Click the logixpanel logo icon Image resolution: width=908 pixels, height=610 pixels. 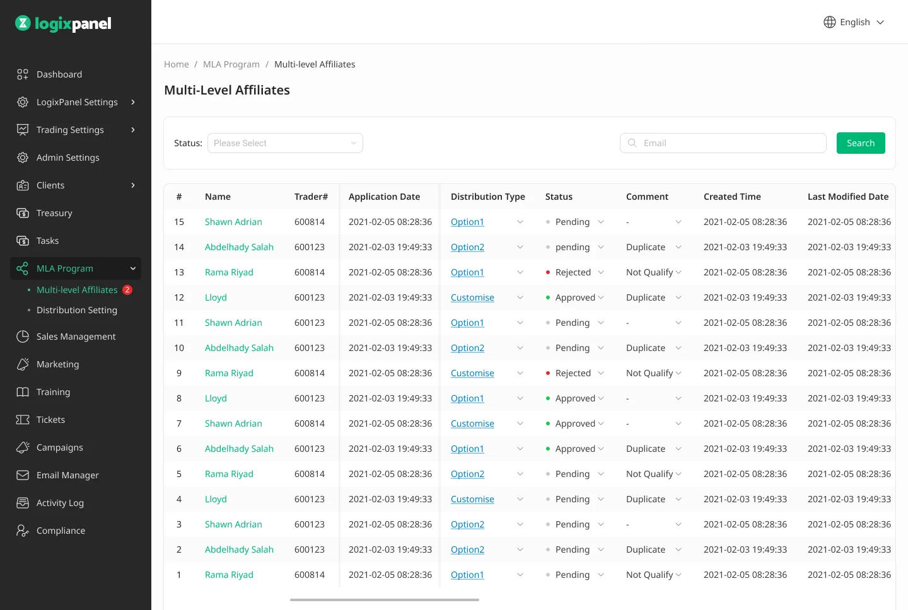pos(23,23)
